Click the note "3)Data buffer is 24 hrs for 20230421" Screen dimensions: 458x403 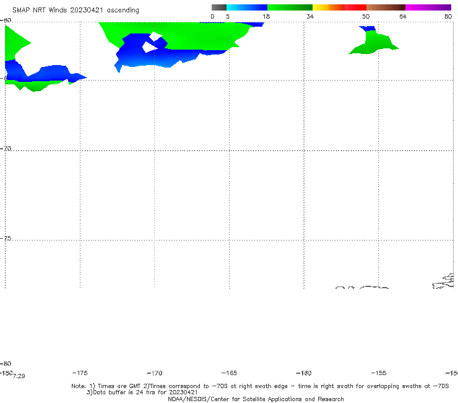(142, 392)
